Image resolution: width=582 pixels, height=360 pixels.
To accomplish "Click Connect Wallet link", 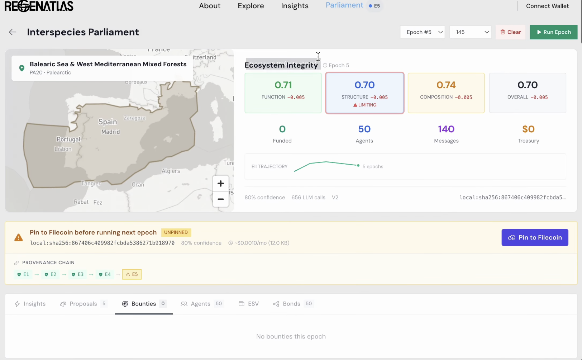I will click(547, 6).
